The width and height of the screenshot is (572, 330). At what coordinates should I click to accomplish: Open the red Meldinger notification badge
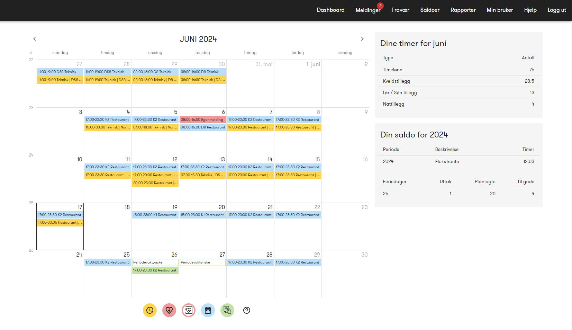coord(380,6)
